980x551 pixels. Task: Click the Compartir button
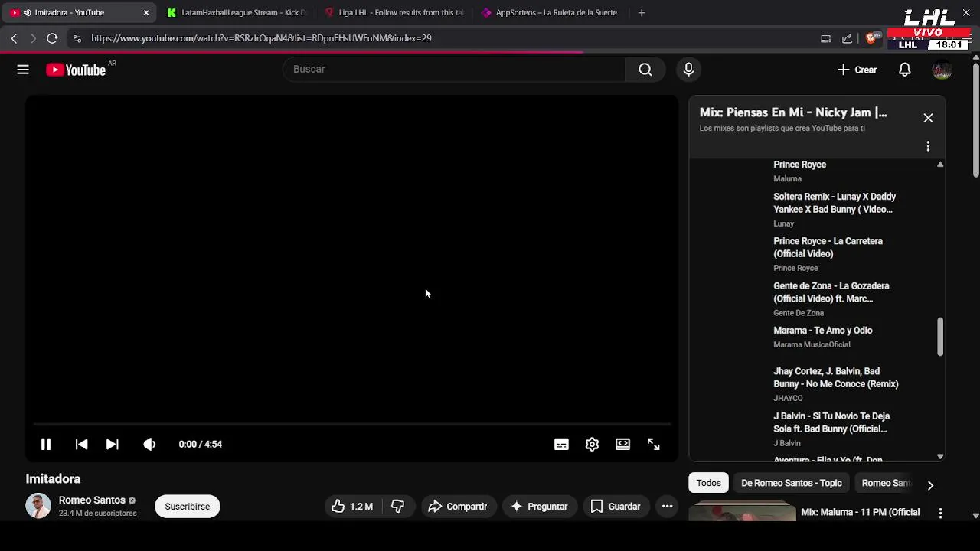(x=458, y=507)
